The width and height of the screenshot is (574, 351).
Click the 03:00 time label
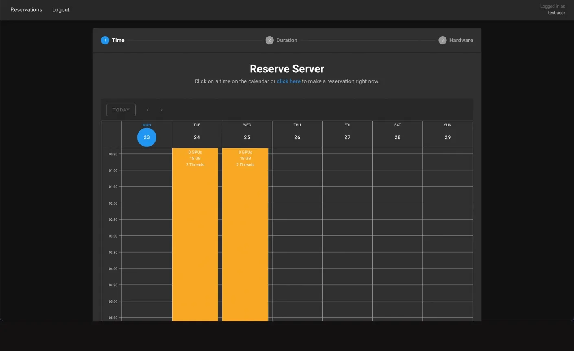pos(113,236)
